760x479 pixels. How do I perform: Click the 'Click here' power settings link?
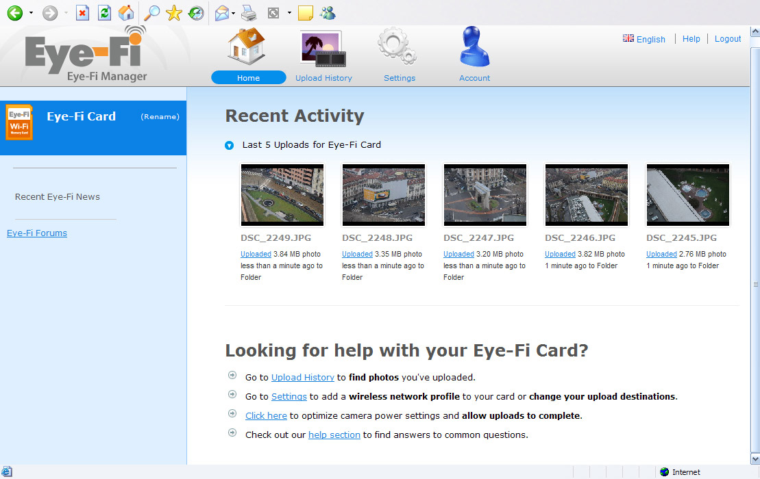266,415
